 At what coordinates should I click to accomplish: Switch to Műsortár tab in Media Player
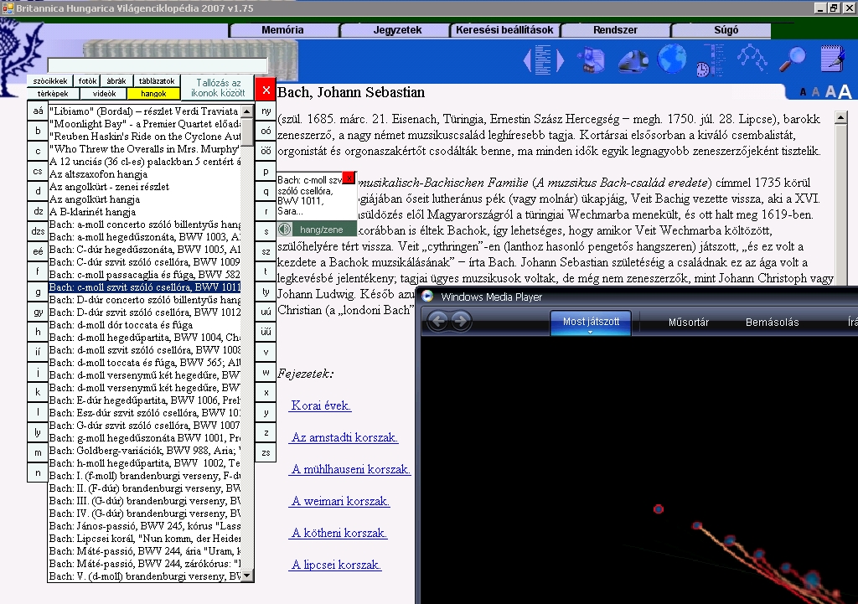tap(689, 323)
